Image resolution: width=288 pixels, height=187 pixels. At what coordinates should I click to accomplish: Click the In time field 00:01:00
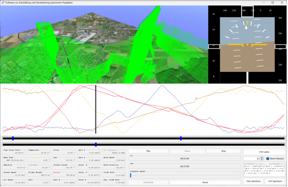point(185,158)
